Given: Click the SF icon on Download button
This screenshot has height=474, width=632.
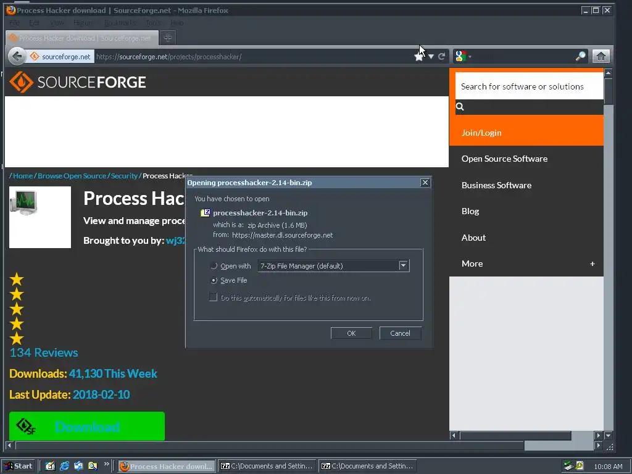Looking at the screenshot, I should click(x=26, y=426).
